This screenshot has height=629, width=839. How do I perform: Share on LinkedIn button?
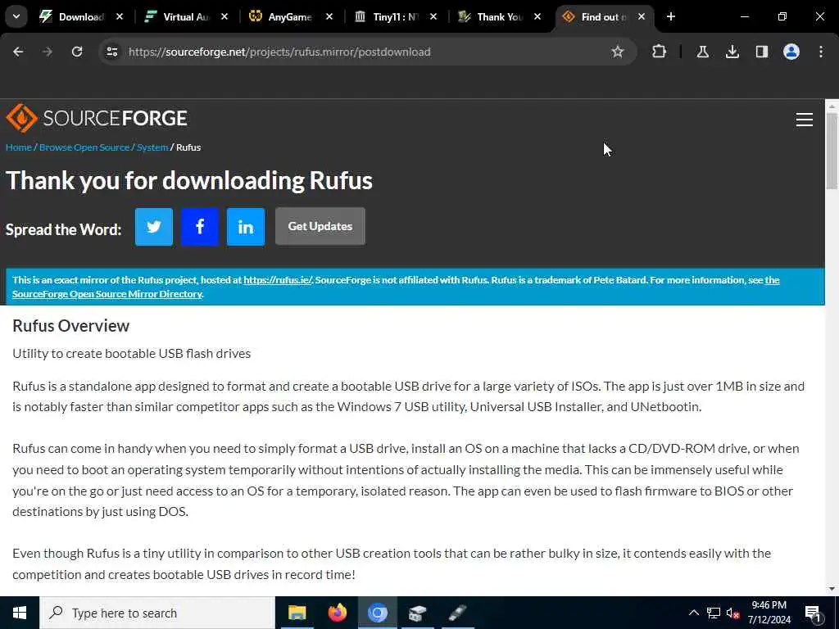(x=246, y=227)
